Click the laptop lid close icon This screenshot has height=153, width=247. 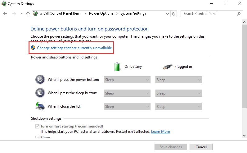tap(40, 106)
